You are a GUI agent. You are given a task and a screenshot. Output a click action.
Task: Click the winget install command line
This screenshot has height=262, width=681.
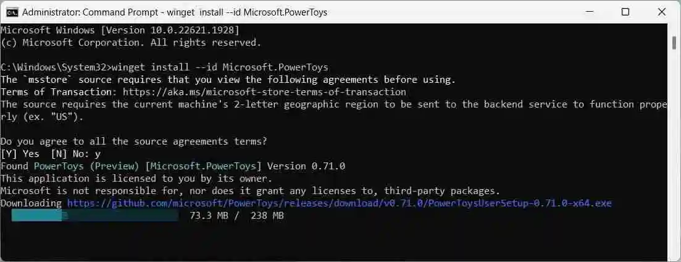pos(165,67)
